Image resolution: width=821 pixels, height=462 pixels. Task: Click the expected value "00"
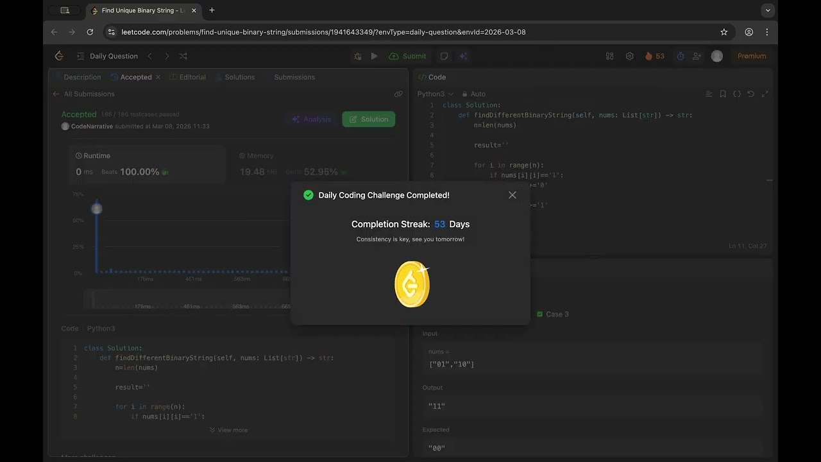coord(437,448)
